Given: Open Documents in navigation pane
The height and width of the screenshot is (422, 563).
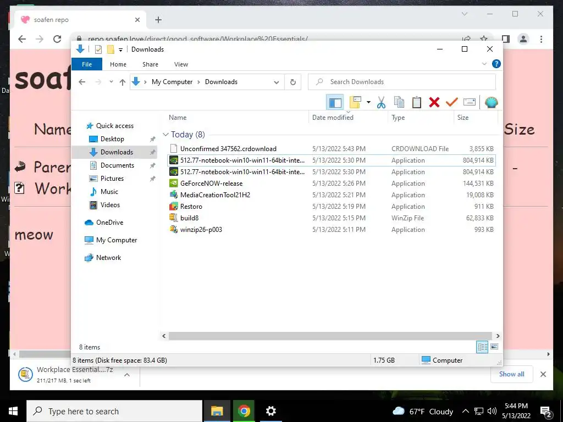Looking at the screenshot, I should 117,165.
